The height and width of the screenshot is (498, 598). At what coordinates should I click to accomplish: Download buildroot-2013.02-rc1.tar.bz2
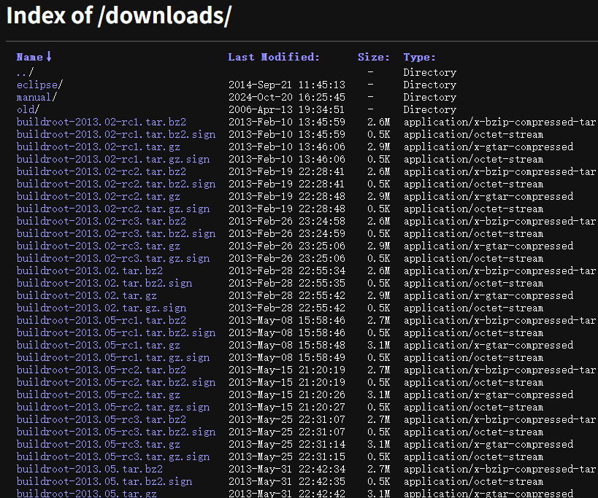(x=101, y=122)
